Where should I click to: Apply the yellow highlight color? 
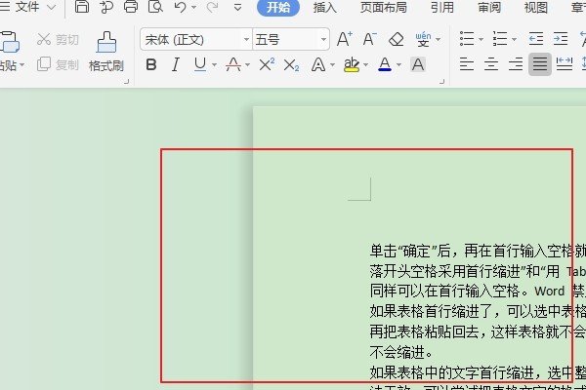tap(352, 65)
